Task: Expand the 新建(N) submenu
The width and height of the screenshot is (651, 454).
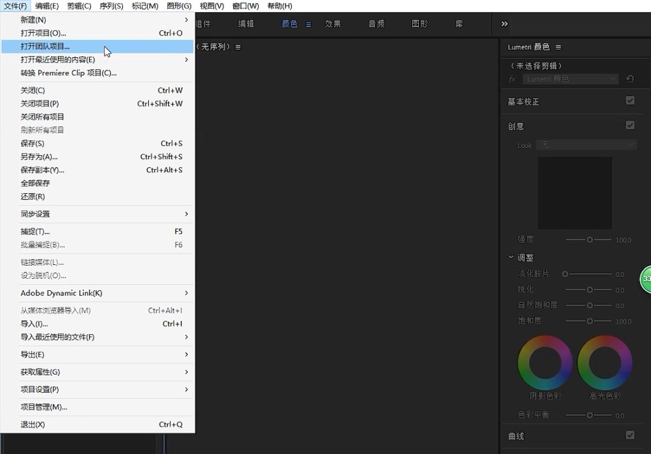Action: 102,20
